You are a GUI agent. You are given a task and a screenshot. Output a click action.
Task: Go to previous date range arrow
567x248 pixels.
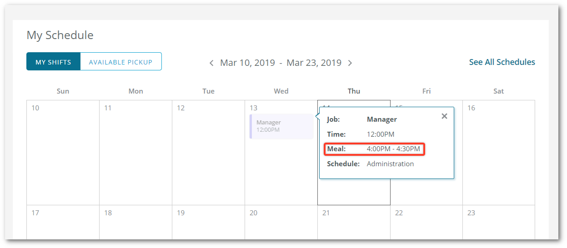211,63
